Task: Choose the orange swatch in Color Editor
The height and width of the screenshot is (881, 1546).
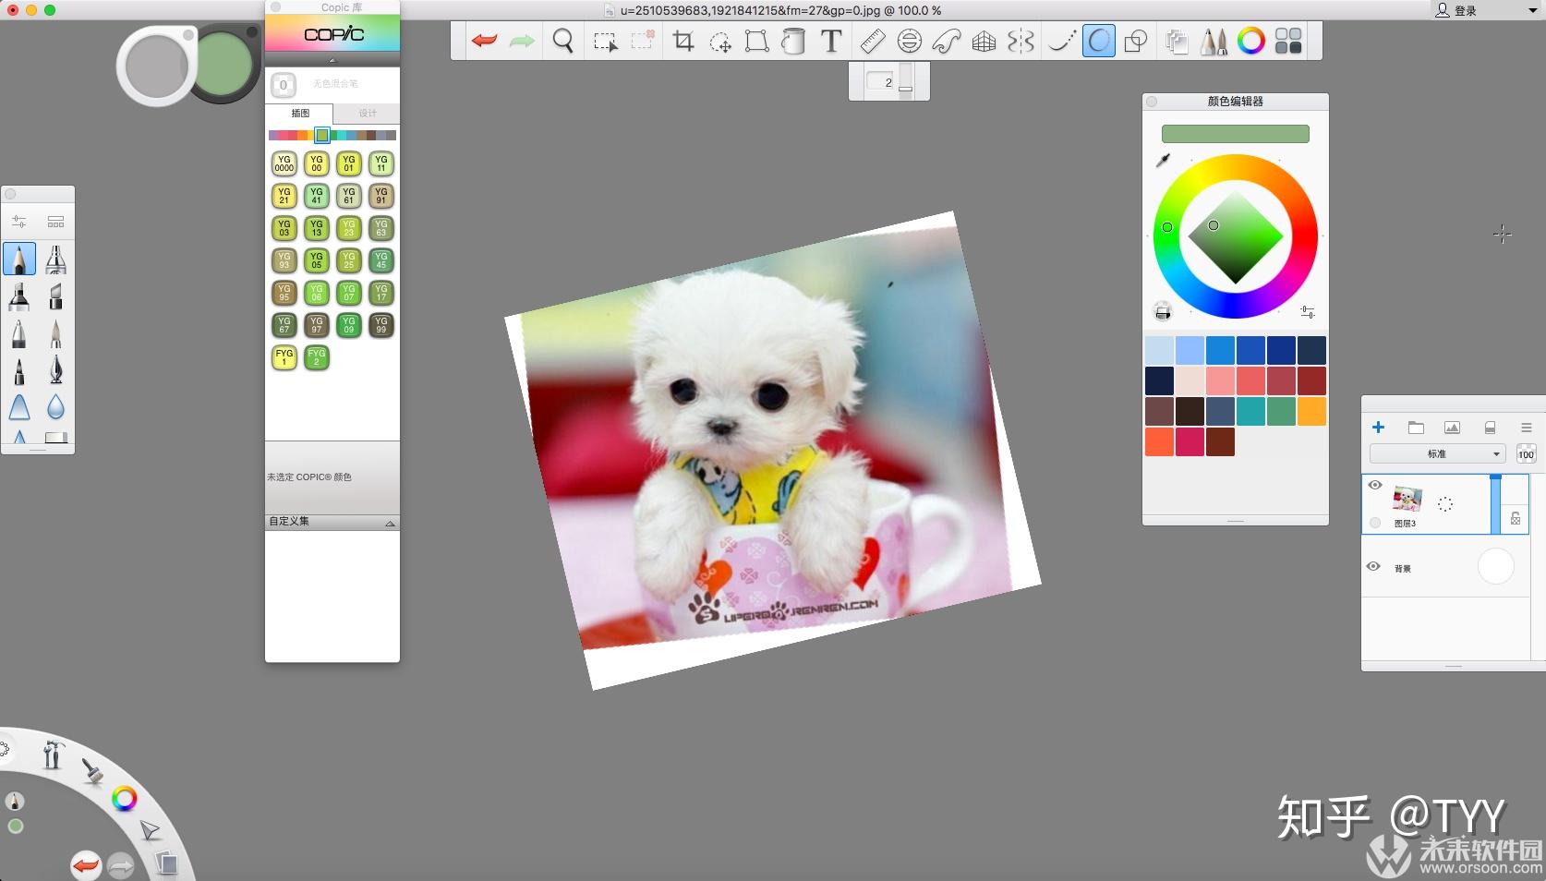Action: [x=1311, y=411]
